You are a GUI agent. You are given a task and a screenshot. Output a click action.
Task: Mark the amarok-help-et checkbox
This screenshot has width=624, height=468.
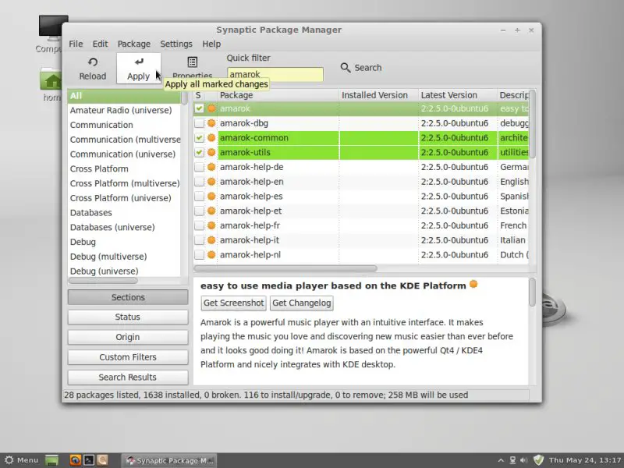coord(199,211)
